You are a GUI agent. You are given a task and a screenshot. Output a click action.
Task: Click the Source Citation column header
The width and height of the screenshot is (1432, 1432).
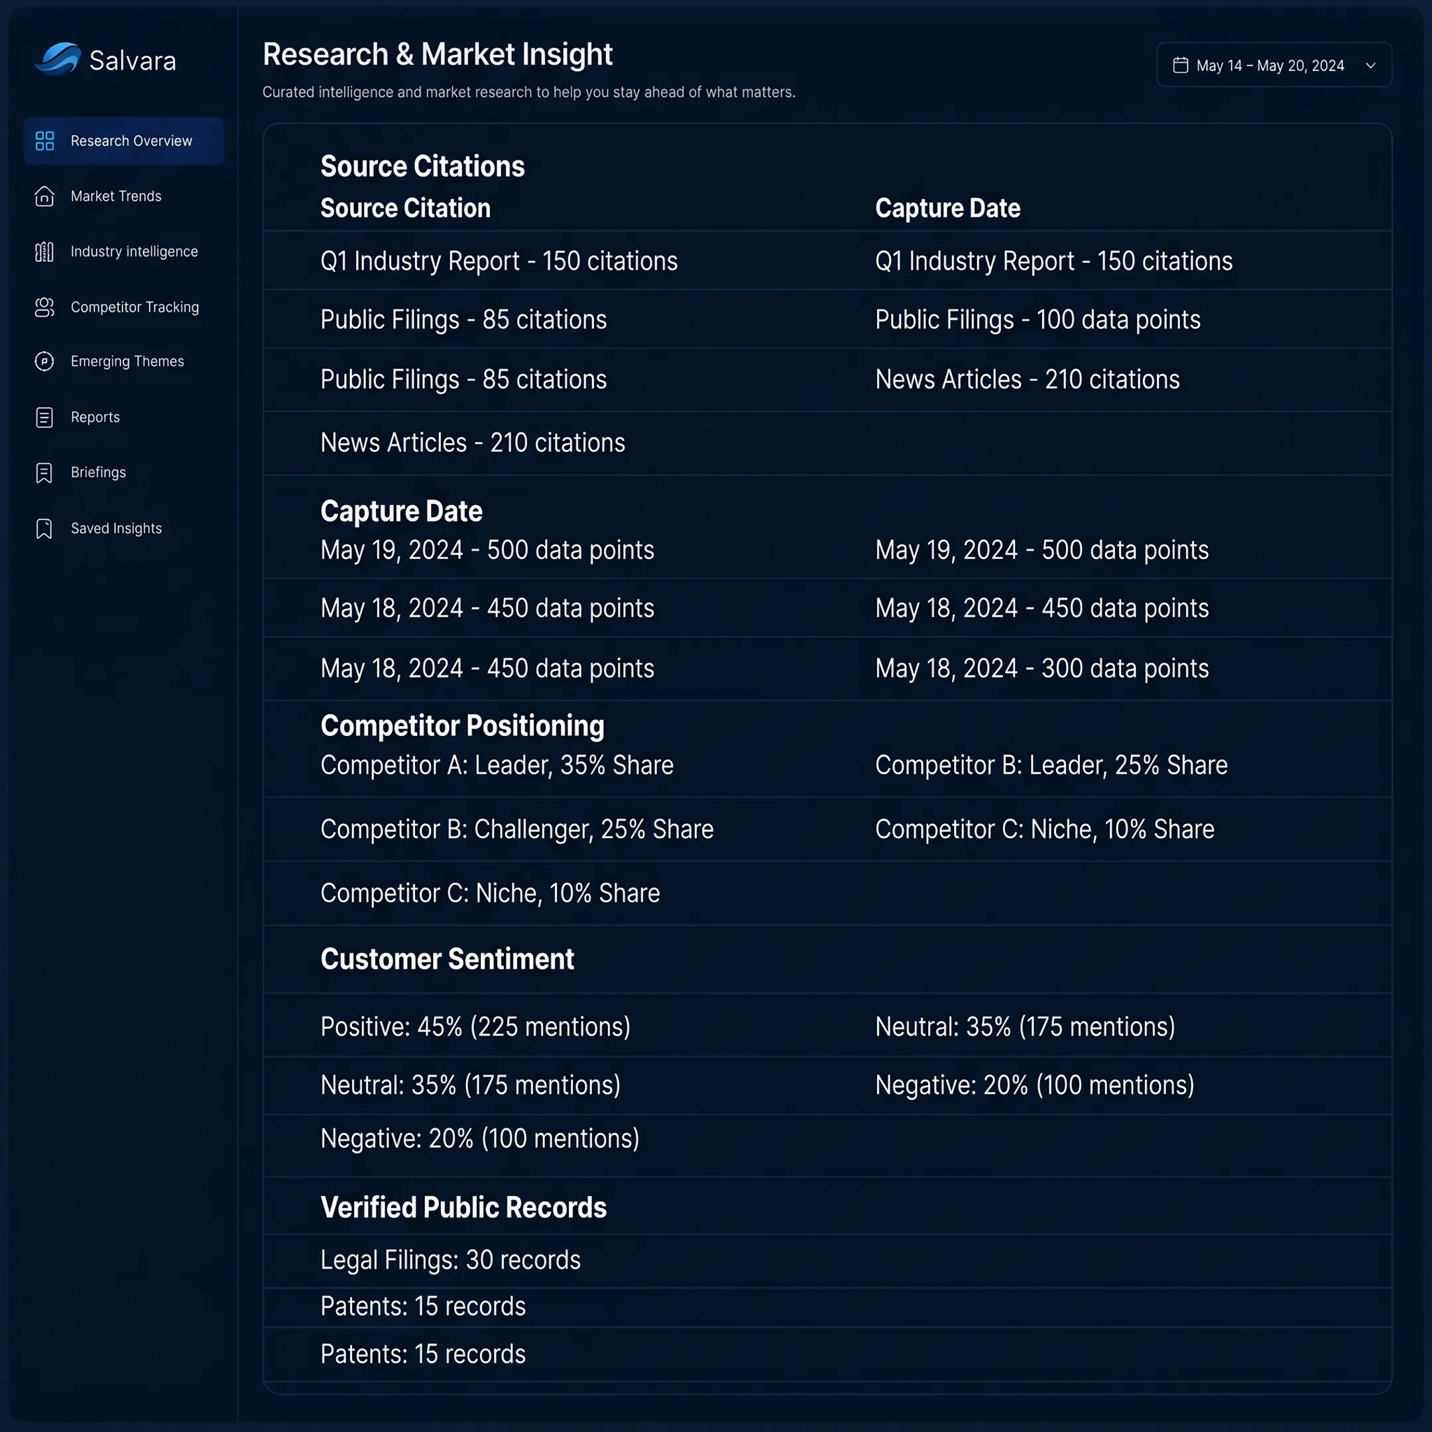(x=406, y=208)
